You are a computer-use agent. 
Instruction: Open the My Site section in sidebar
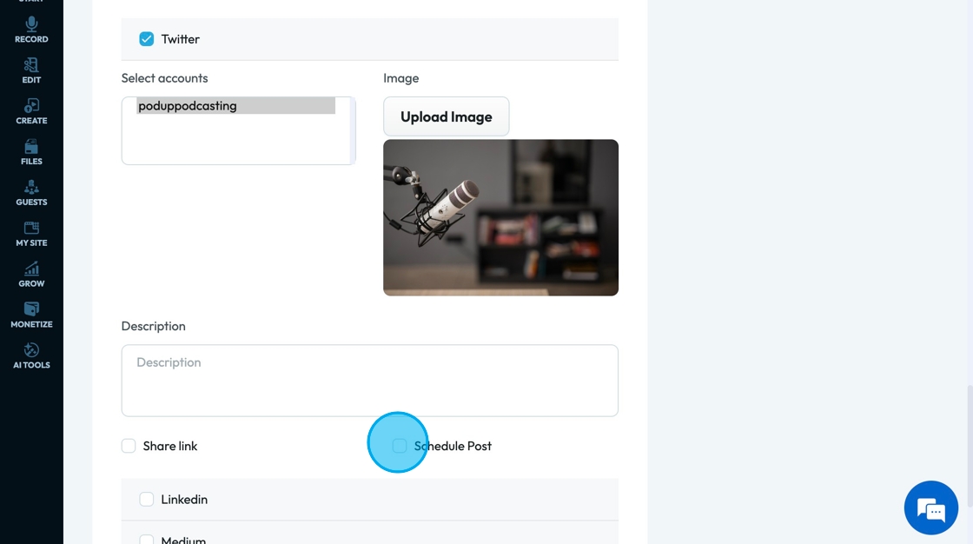tap(31, 234)
